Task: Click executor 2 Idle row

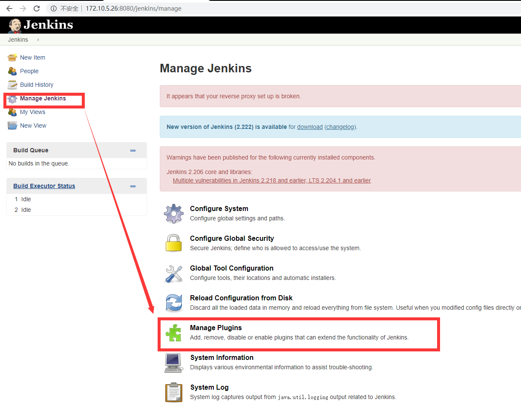Action: (77, 210)
